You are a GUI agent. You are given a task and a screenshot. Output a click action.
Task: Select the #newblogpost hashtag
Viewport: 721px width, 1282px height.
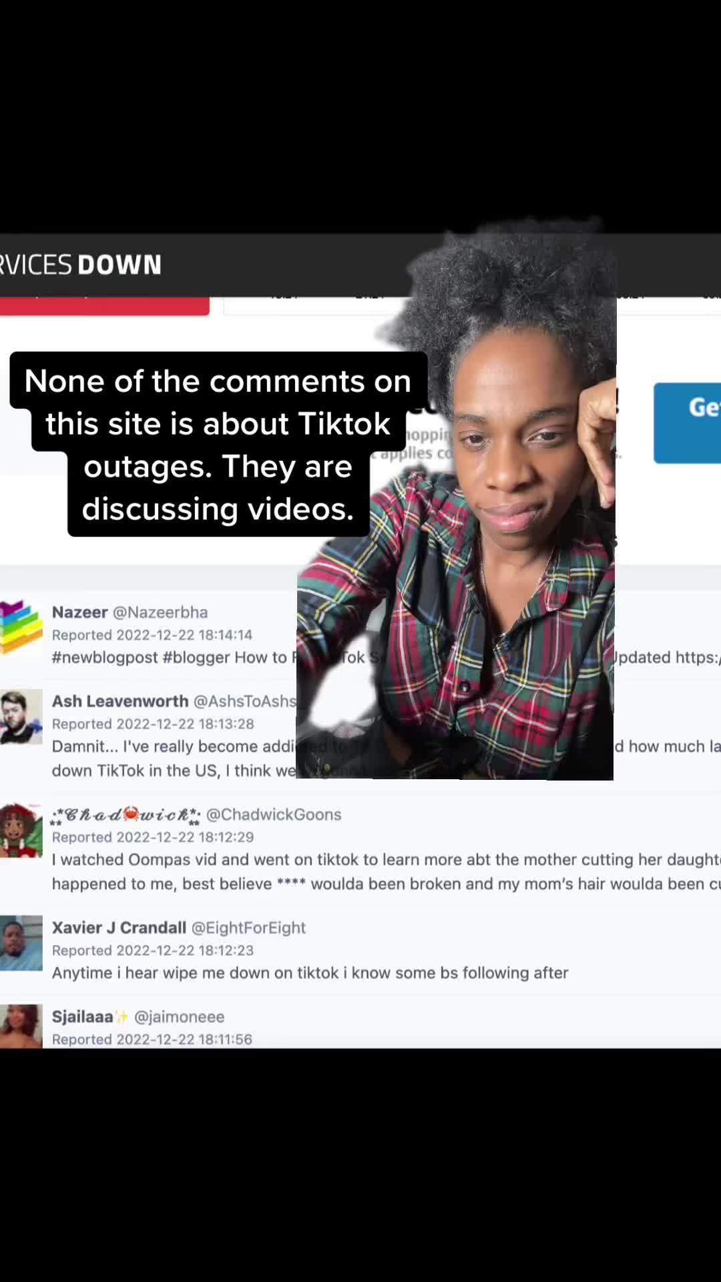pos(105,658)
